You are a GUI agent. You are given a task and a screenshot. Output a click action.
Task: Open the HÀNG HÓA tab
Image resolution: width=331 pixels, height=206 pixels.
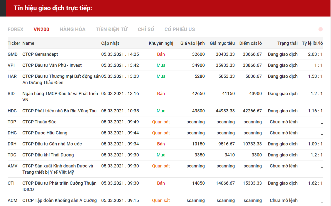(73, 29)
